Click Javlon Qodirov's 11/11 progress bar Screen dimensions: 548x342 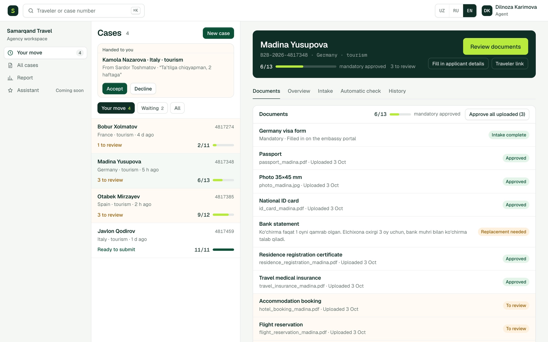pos(223,250)
